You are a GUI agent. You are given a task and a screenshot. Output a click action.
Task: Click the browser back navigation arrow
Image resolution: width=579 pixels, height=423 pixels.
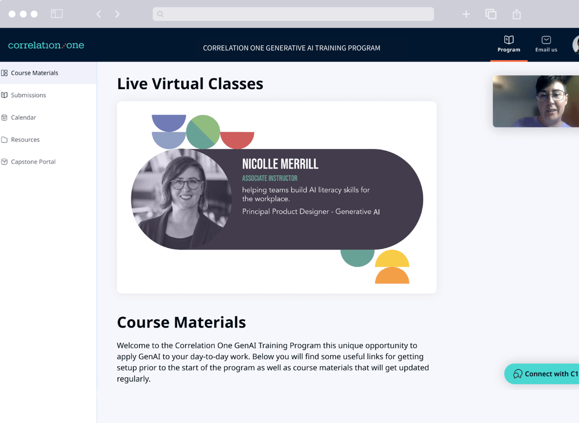click(98, 14)
